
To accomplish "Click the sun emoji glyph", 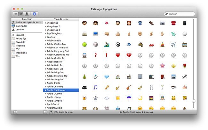I will [x=118, y=98].
